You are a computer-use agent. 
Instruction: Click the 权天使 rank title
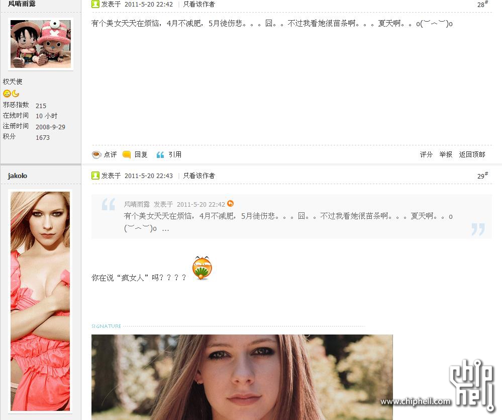point(13,81)
